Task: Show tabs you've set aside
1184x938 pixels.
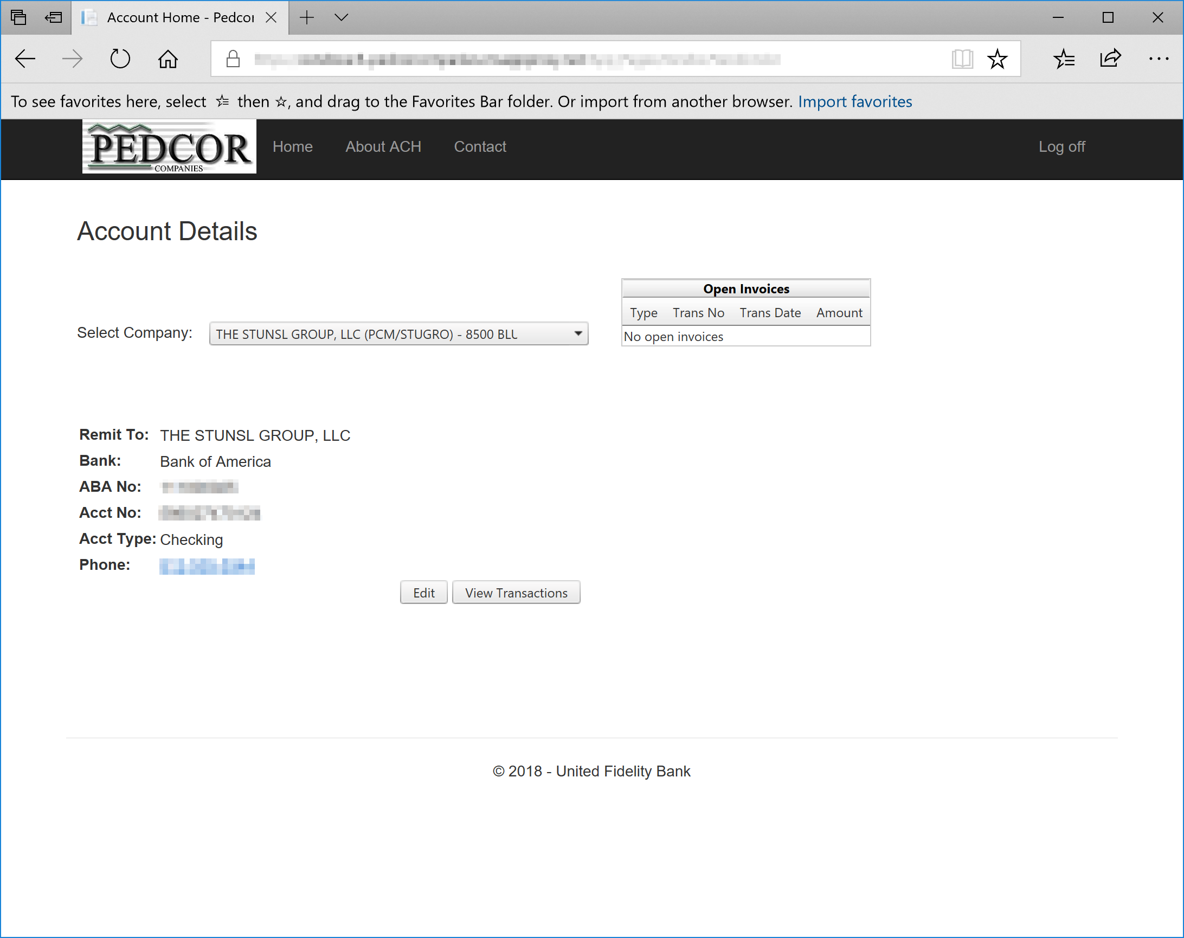Action: [18, 17]
